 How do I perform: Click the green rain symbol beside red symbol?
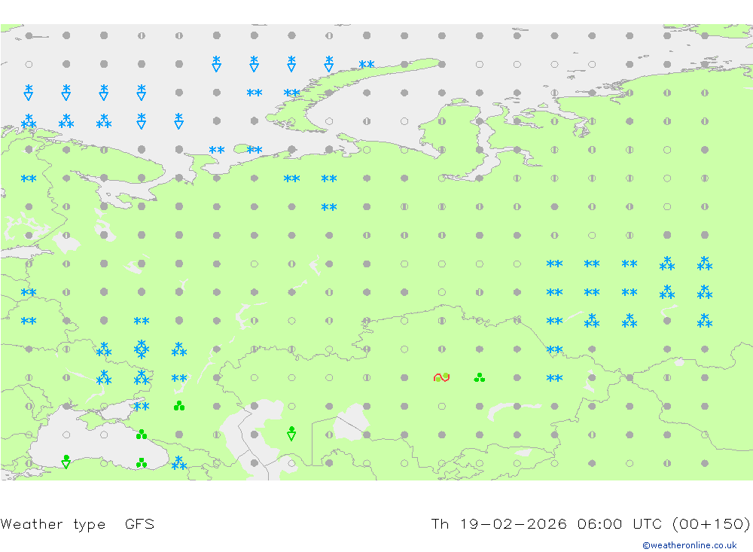click(479, 377)
